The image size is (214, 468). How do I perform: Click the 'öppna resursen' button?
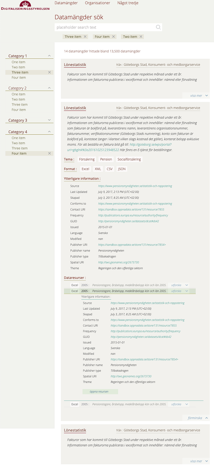coord(100,392)
